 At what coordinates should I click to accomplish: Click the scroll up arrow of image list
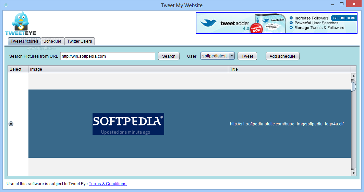coord(354,76)
